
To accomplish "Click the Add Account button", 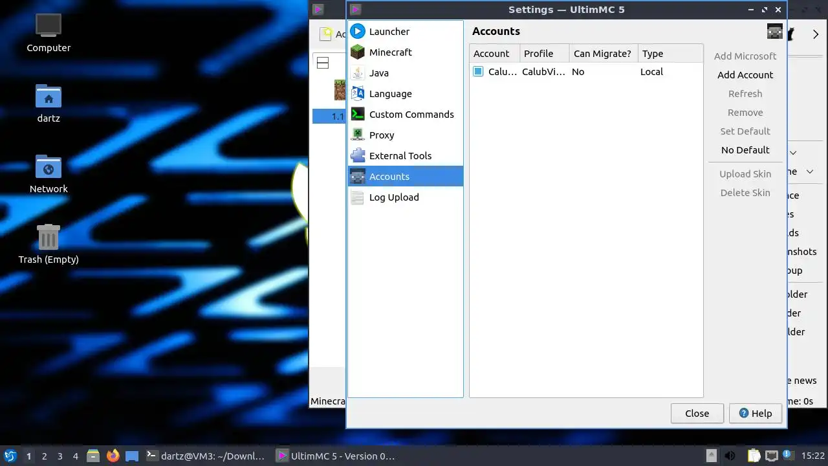I will [x=745, y=75].
